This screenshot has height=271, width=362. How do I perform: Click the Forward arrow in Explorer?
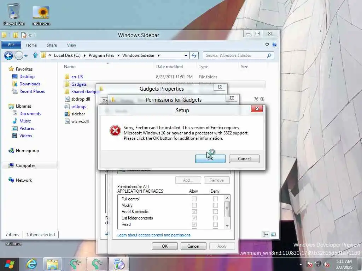19,55
